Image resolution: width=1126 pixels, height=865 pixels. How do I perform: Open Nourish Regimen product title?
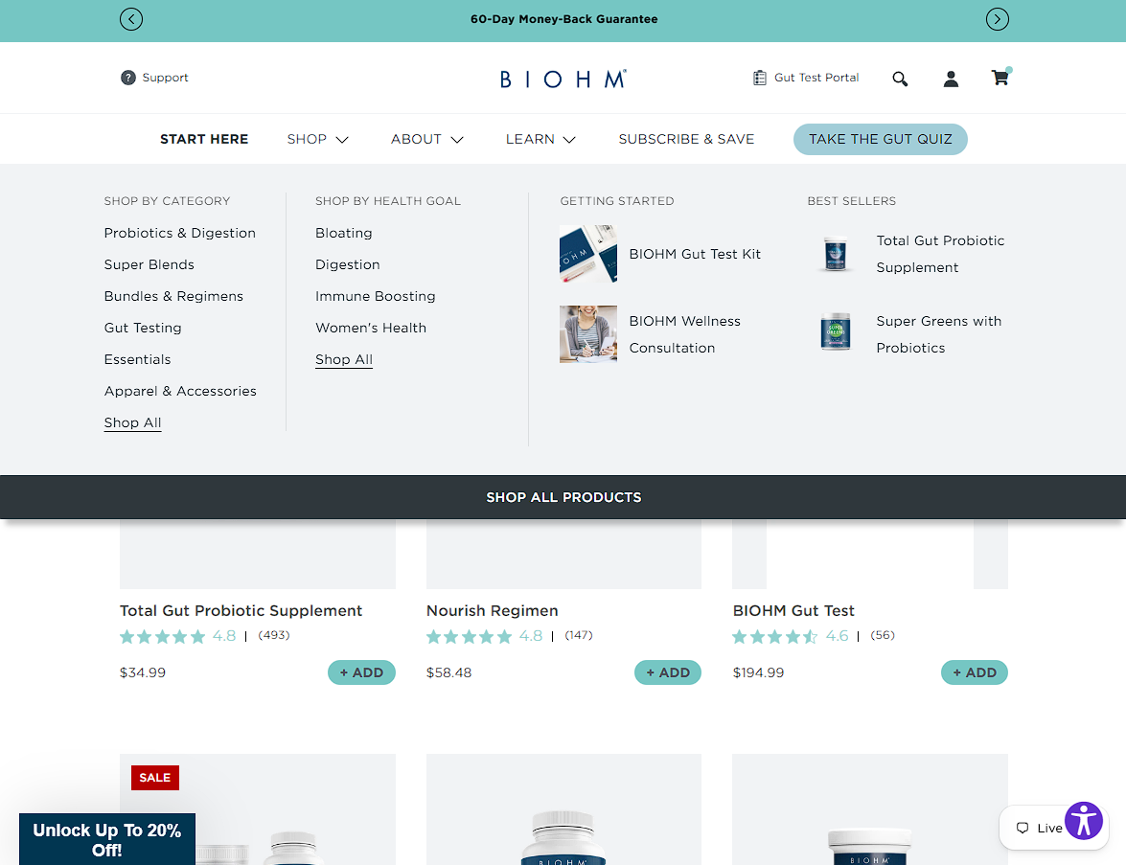tap(492, 611)
